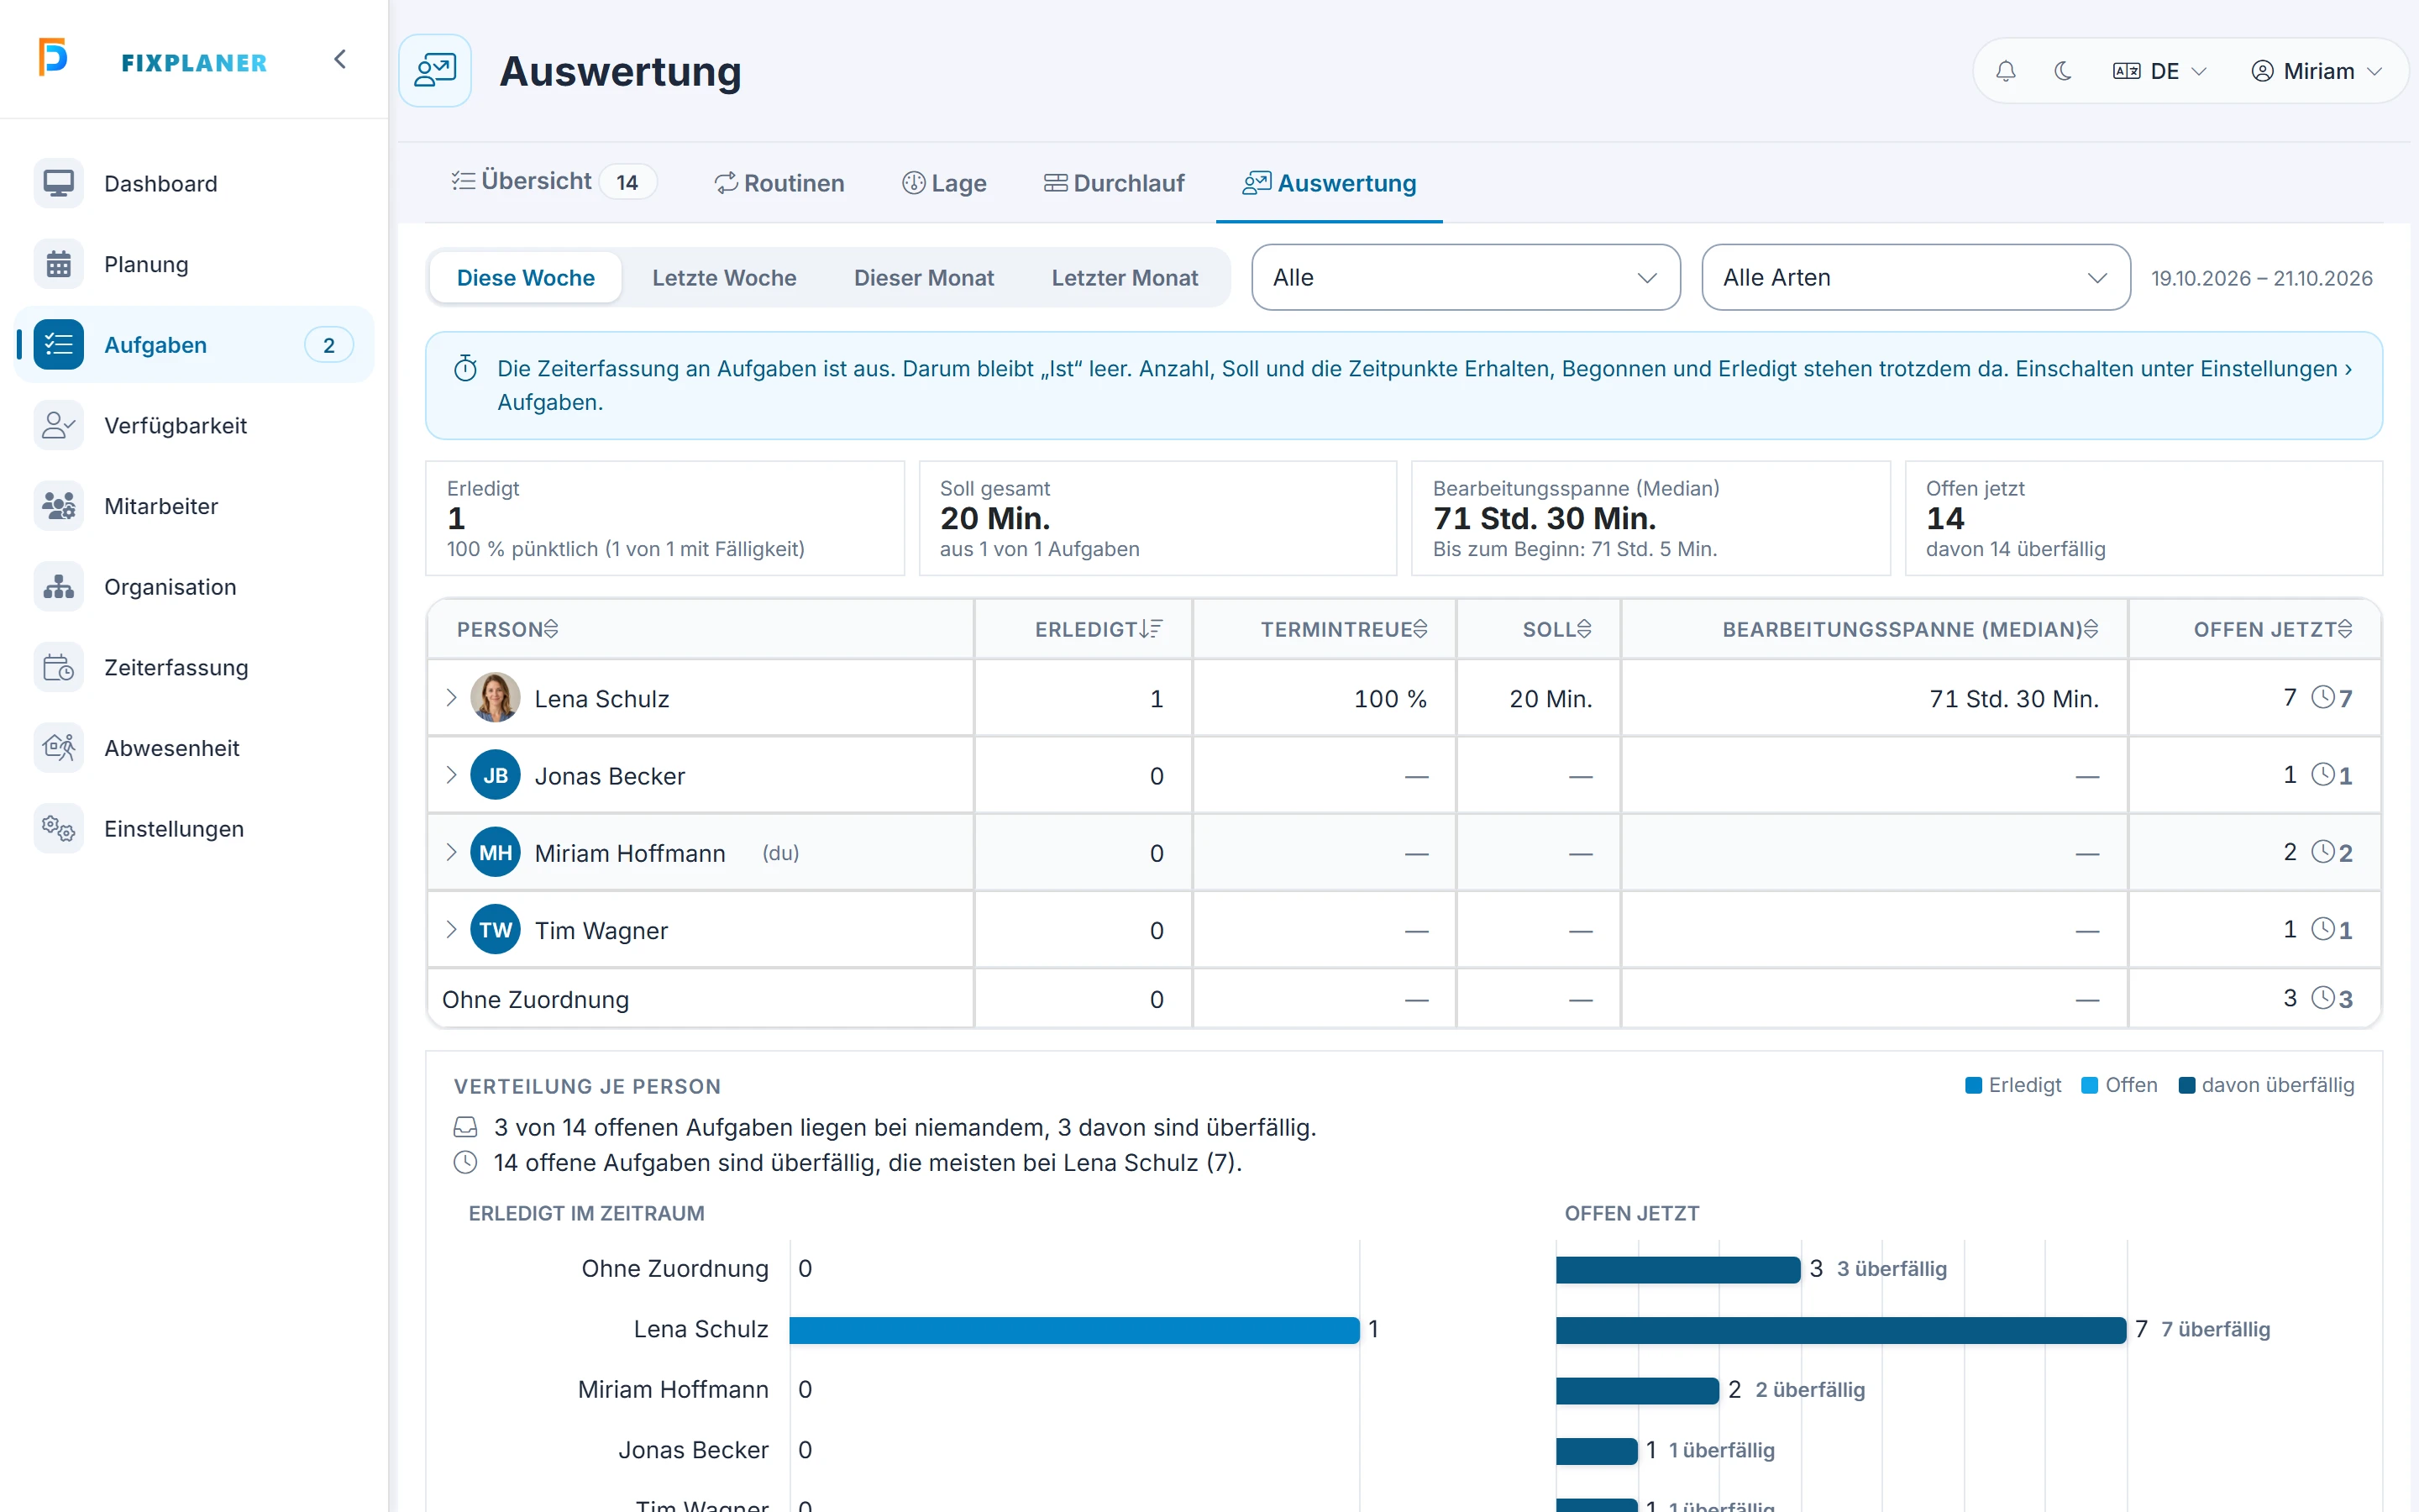Click the FIXPLANER logo
The height and width of the screenshot is (1512, 2419).
[154, 60]
